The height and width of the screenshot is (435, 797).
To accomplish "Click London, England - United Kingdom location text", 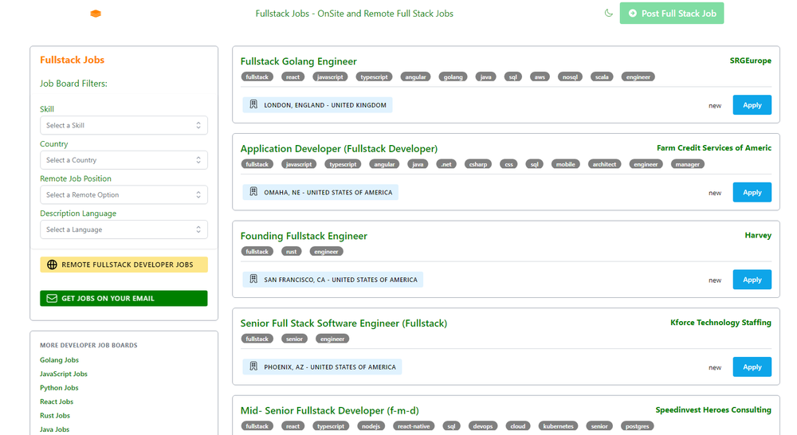I will (325, 105).
